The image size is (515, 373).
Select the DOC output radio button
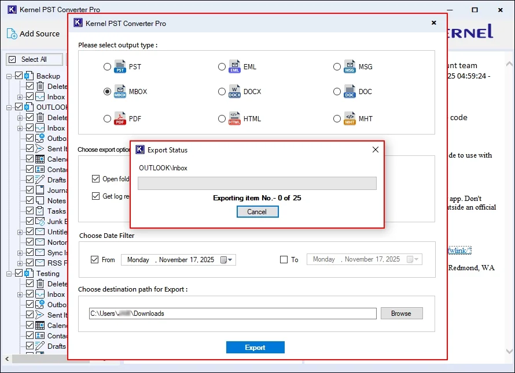pos(337,92)
